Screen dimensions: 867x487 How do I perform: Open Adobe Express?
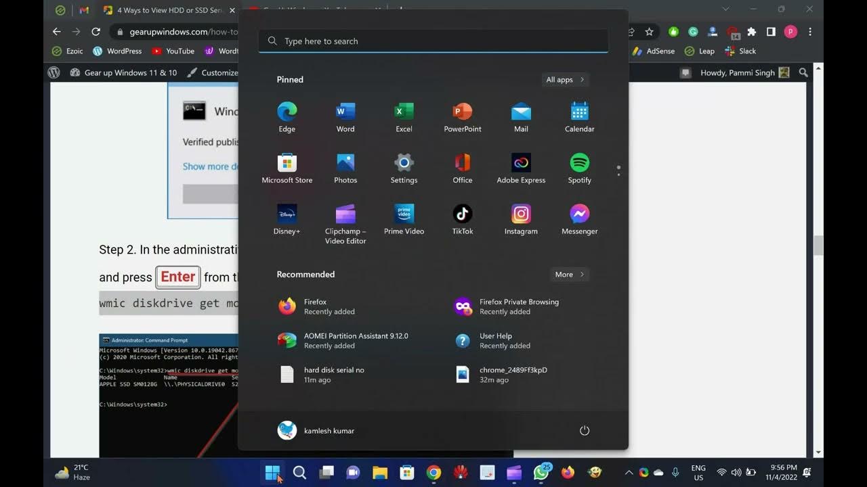click(x=521, y=169)
